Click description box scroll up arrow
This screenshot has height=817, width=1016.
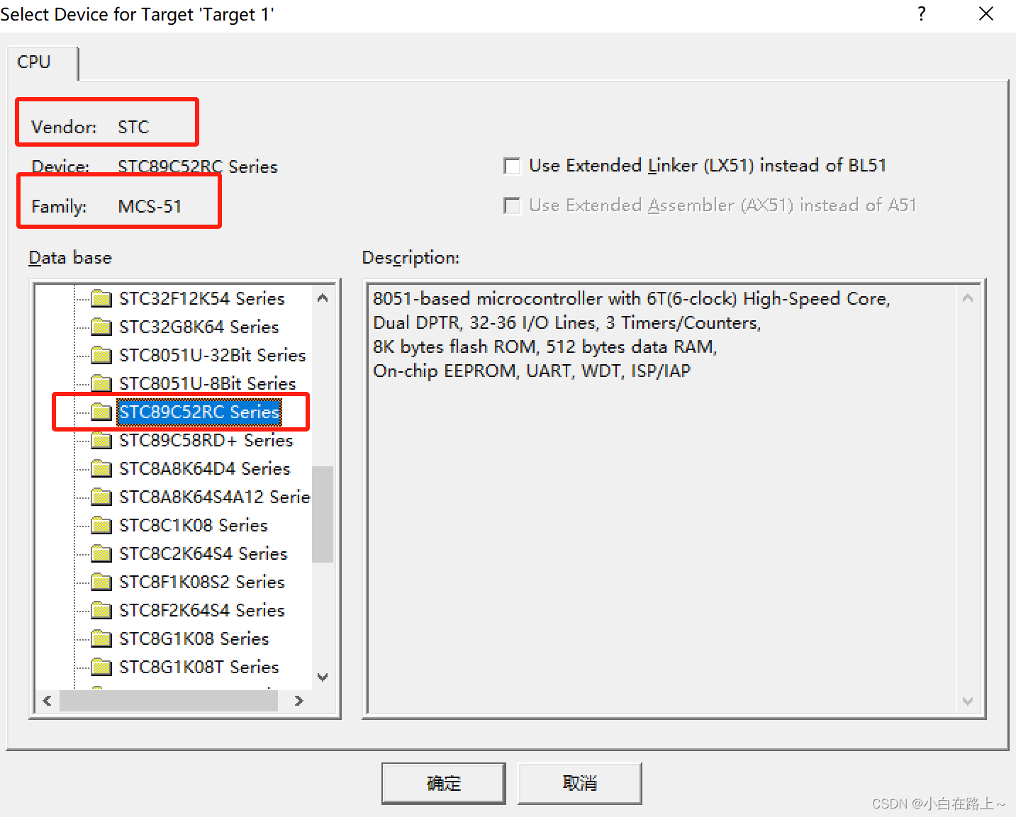click(968, 298)
